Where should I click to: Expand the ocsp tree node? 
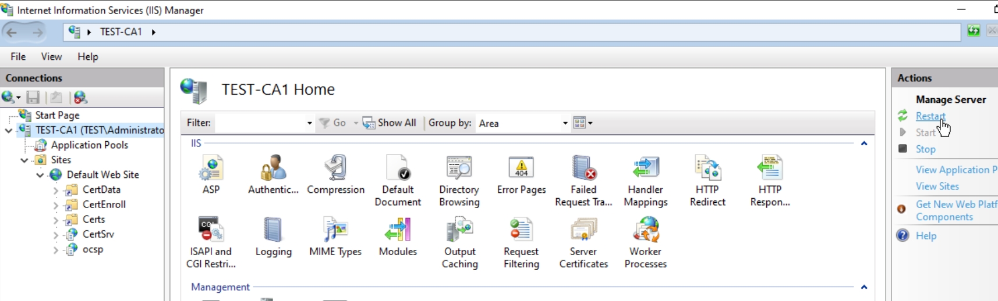[56, 250]
